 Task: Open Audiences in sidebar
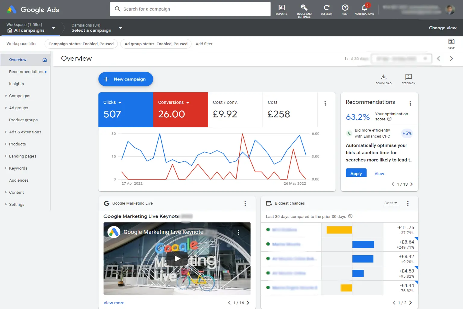pyautogui.click(x=19, y=180)
